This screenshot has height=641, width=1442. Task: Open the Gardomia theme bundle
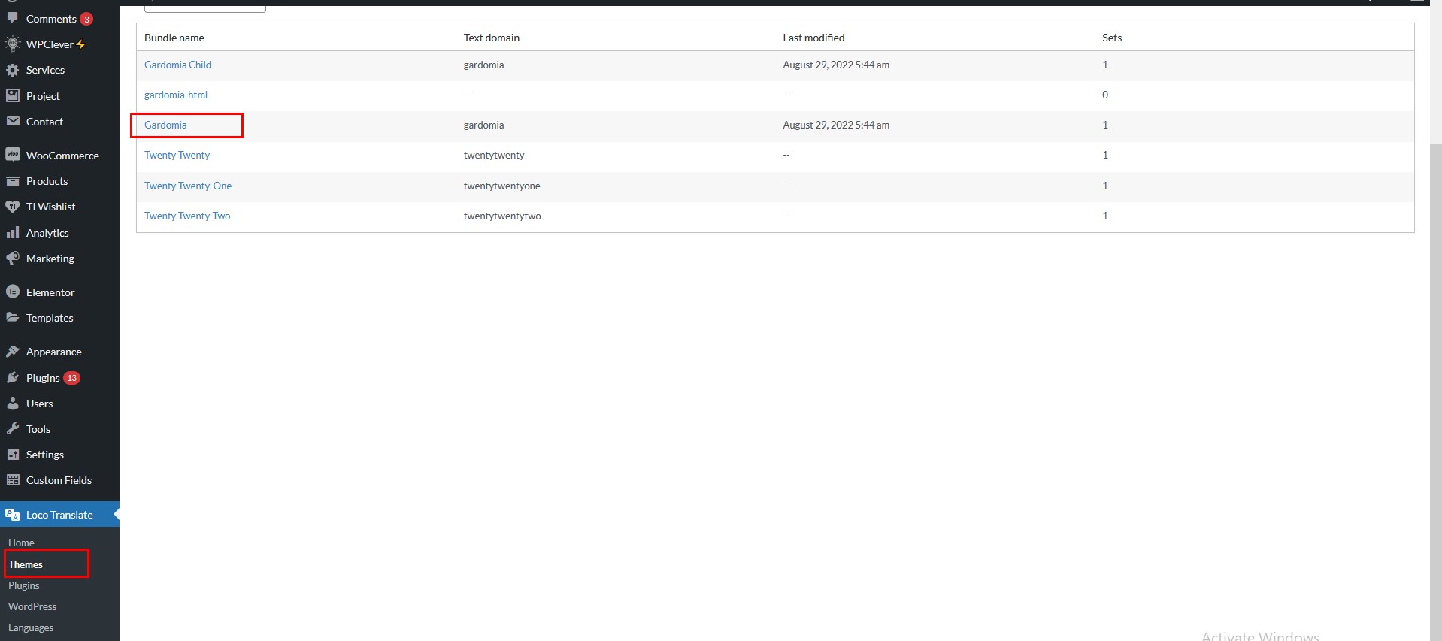tap(165, 125)
